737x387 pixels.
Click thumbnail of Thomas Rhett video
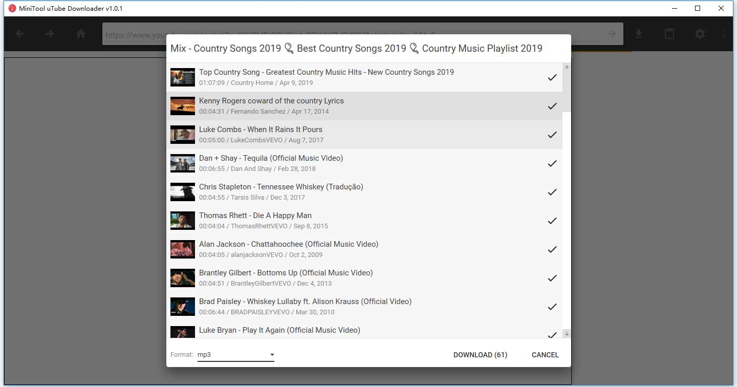pos(183,221)
